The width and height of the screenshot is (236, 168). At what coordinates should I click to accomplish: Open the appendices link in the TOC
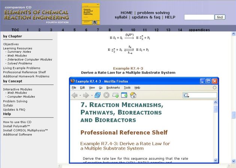(x=199, y=30)
